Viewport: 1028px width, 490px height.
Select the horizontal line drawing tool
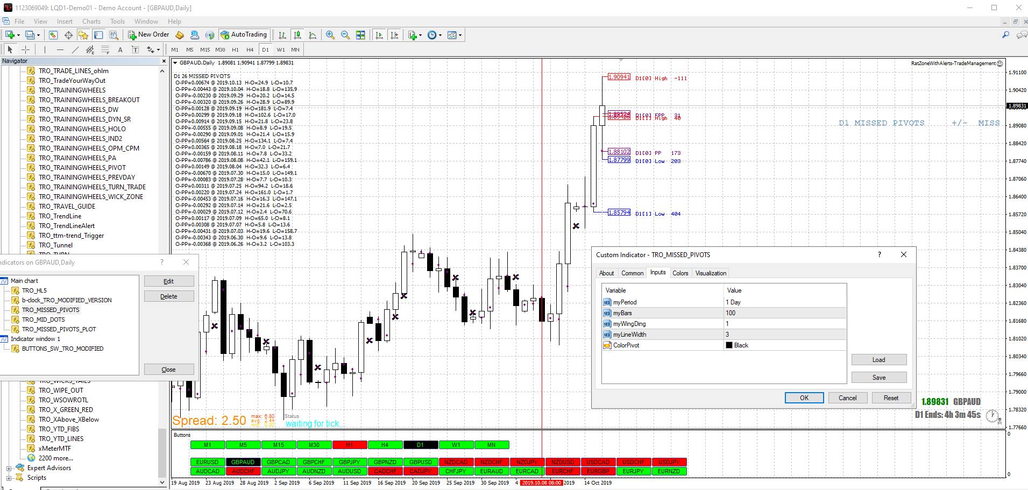pyautogui.click(x=60, y=49)
